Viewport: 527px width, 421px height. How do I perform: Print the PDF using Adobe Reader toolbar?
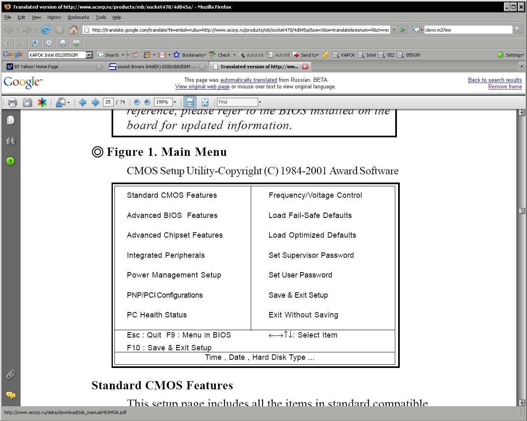12,102
